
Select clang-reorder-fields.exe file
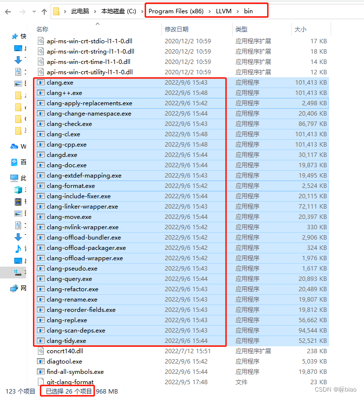click(x=81, y=310)
